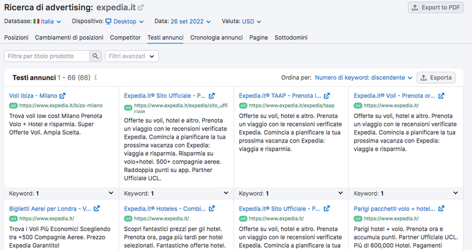Viewport: 472px width, 250px height.
Task: Open external link icon for Voli Ibiza - Milano
Action: tap(62, 96)
